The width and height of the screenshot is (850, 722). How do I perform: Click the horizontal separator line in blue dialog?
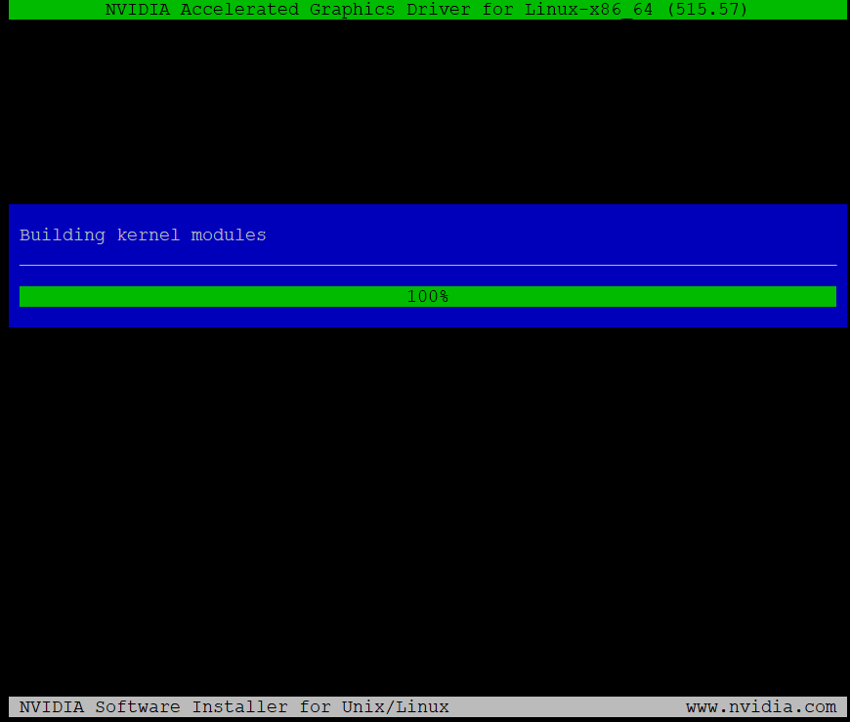coord(428,265)
